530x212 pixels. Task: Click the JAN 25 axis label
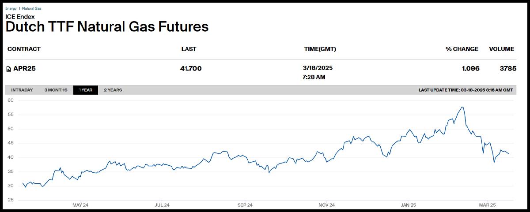click(409, 205)
